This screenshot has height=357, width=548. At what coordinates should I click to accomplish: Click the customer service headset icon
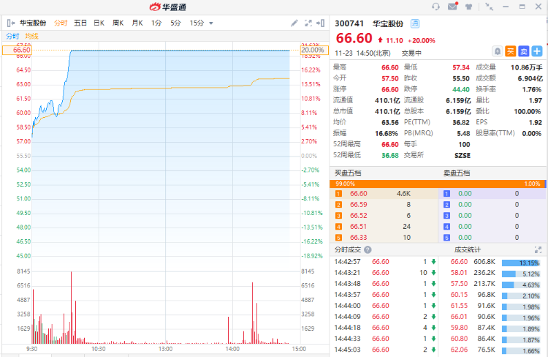point(435,7)
